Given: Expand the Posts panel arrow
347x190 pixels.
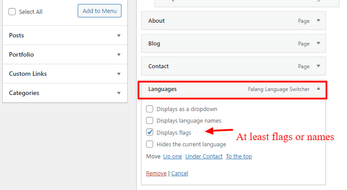Looking at the screenshot, I should [x=119, y=36].
